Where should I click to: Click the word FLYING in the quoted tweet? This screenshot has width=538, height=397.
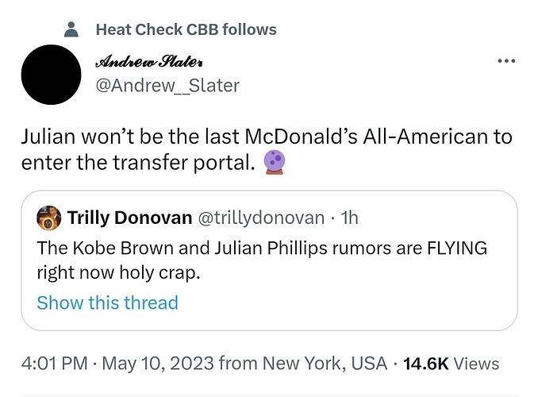click(x=457, y=248)
